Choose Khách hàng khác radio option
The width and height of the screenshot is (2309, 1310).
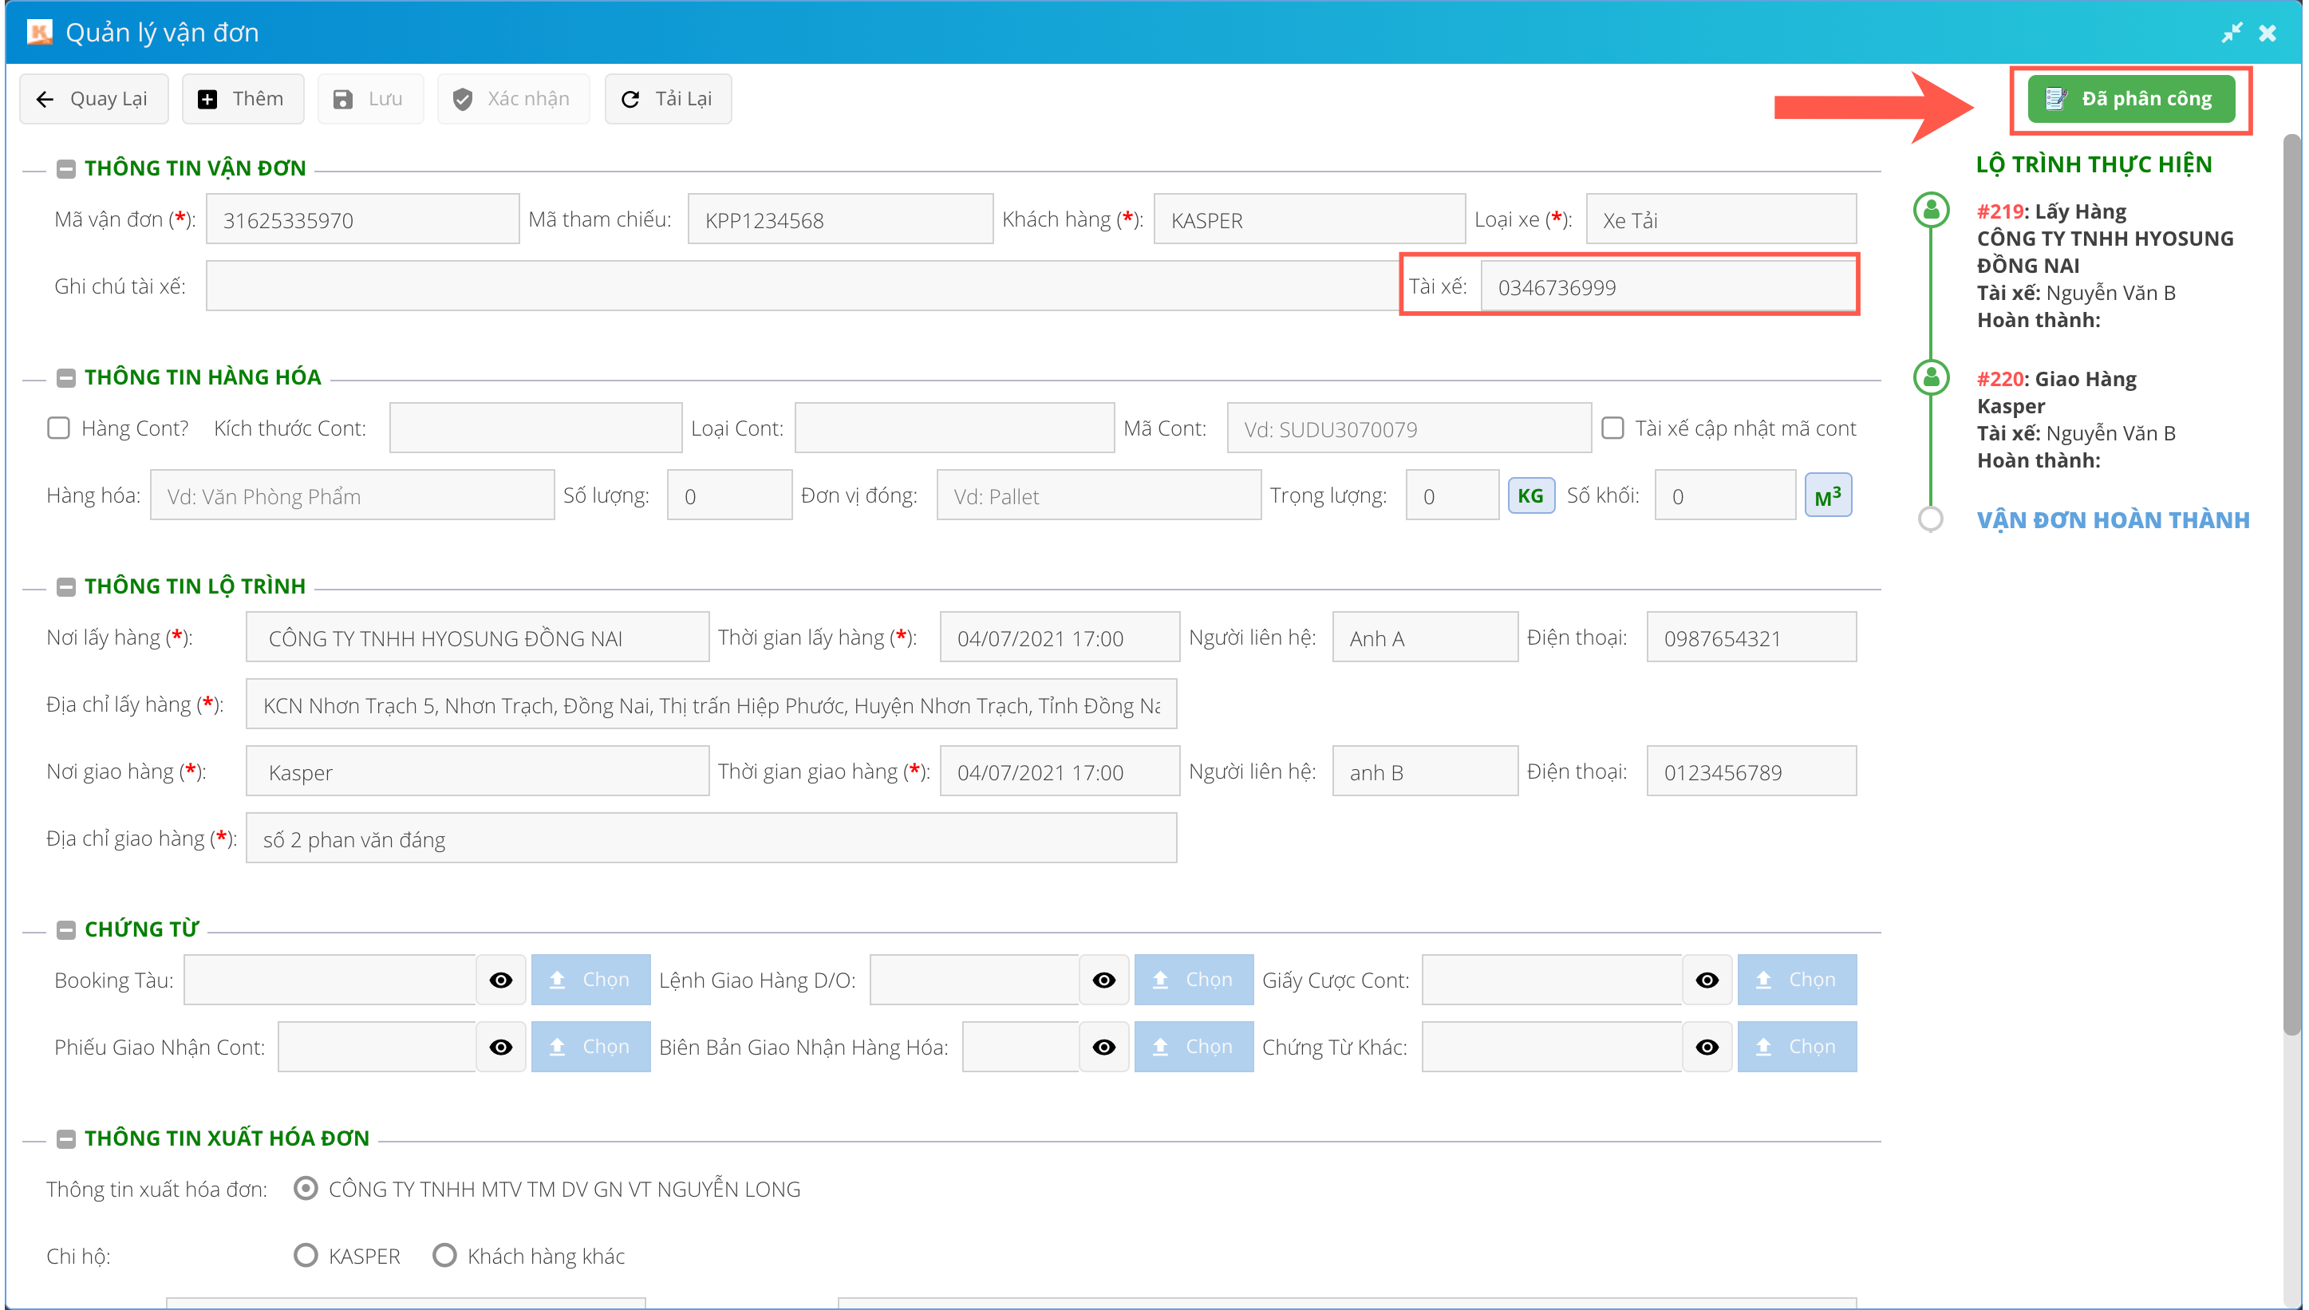444,1255
